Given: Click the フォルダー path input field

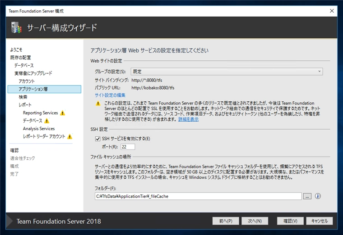Looking at the screenshot, I should point(198,196).
